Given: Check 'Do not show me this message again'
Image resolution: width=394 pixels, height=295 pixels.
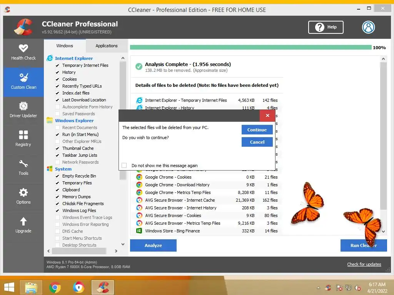Looking at the screenshot, I should (x=124, y=165).
